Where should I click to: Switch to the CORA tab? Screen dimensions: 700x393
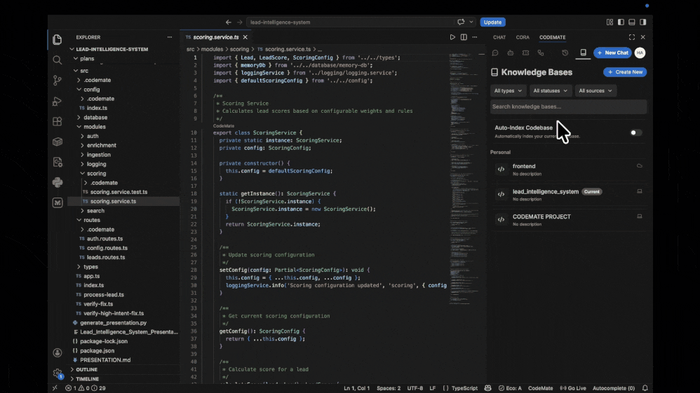click(523, 37)
